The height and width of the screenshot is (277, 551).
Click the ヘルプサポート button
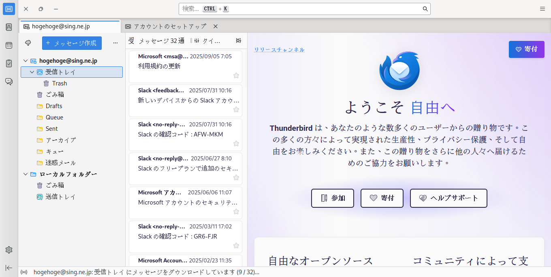(448, 198)
